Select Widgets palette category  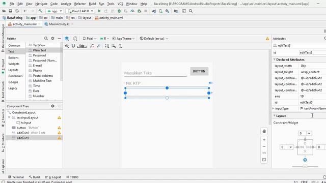click(x=14, y=64)
